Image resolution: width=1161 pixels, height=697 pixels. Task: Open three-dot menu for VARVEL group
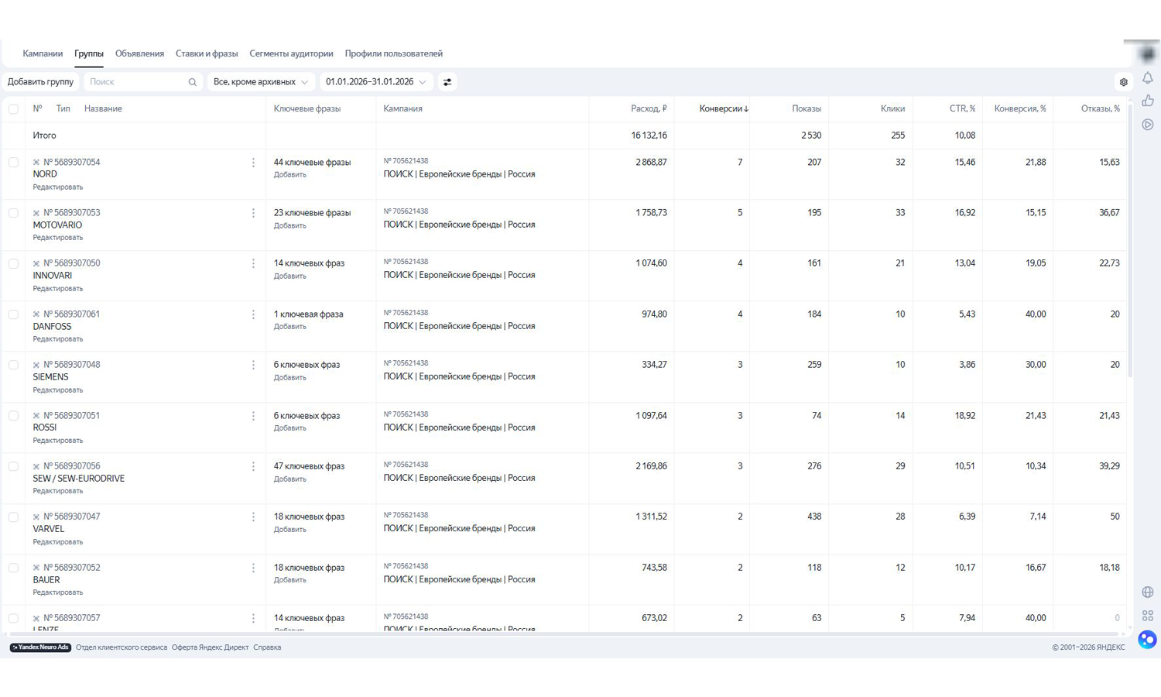click(x=253, y=517)
